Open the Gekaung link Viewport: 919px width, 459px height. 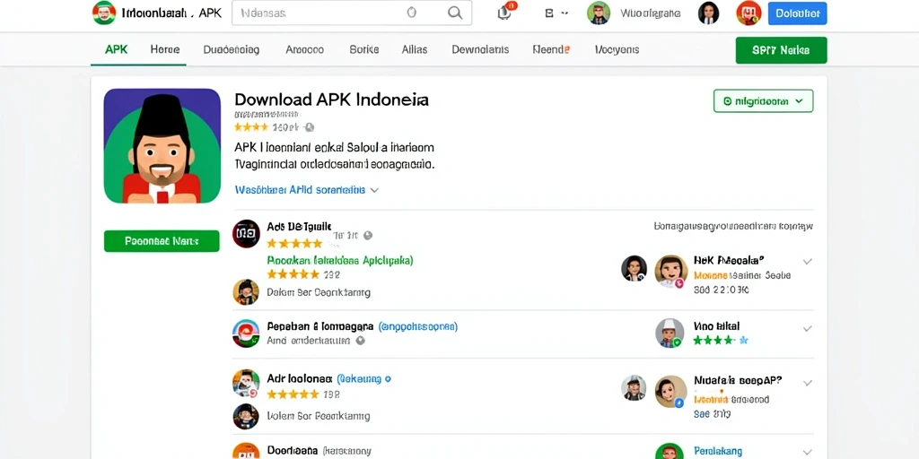(x=360, y=379)
